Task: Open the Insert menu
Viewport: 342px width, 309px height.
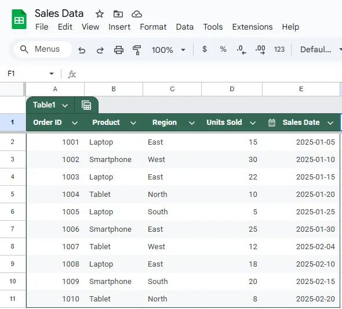Action: pyautogui.click(x=119, y=27)
